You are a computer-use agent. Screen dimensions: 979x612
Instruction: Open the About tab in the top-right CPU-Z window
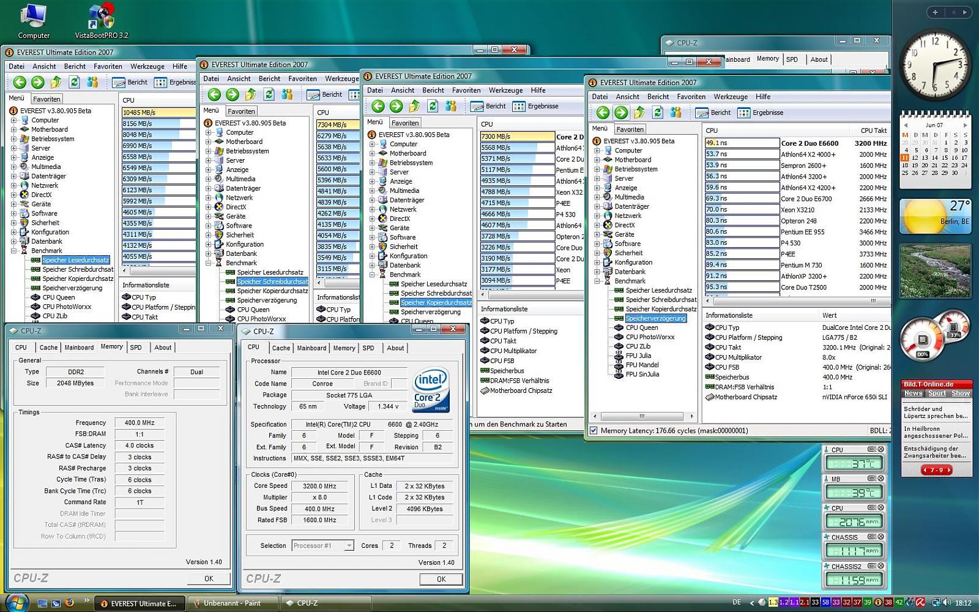pos(819,59)
